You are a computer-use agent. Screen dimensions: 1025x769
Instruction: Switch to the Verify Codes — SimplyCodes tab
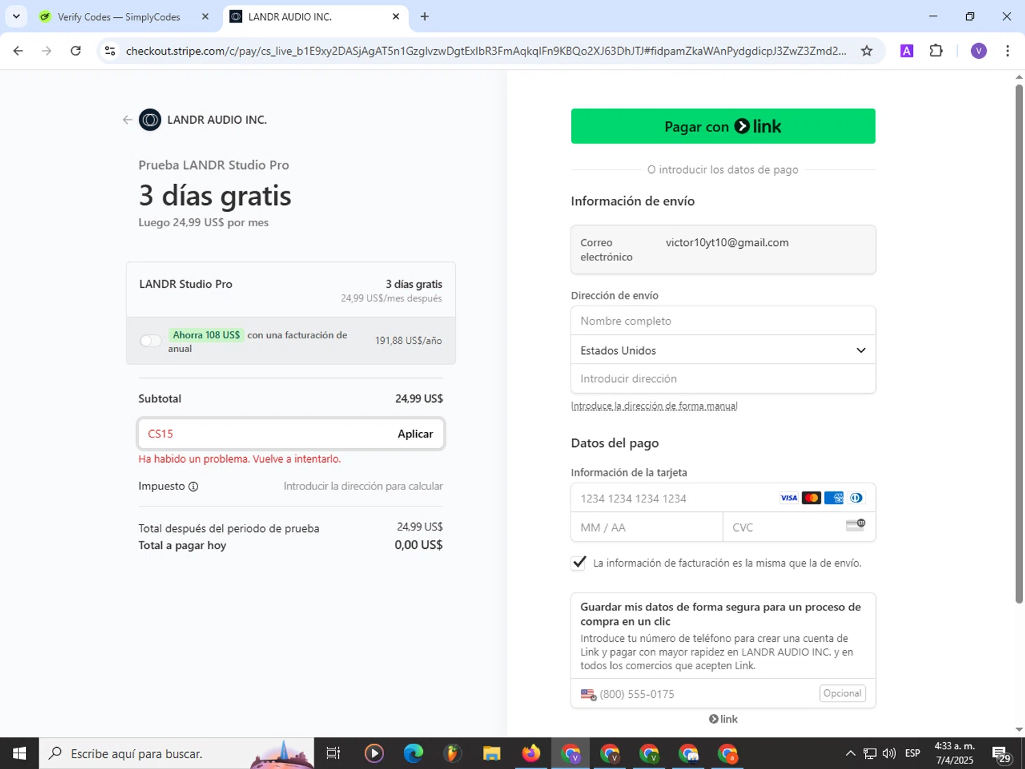(x=120, y=16)
